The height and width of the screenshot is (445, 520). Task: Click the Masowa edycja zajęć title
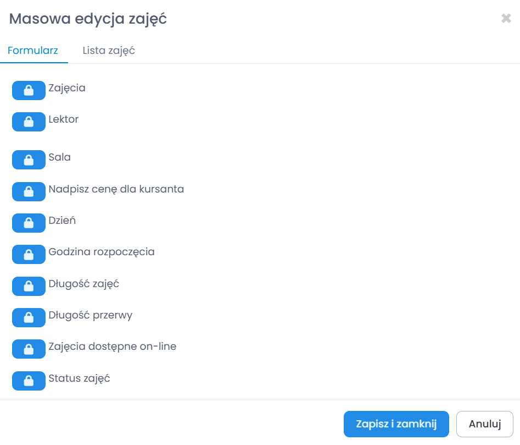coord(88,19)
